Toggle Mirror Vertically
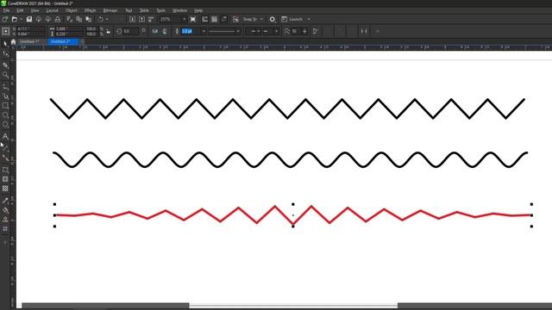Image resolution: width=552 pixels, height=310 pixels. (x=165, y=31)
